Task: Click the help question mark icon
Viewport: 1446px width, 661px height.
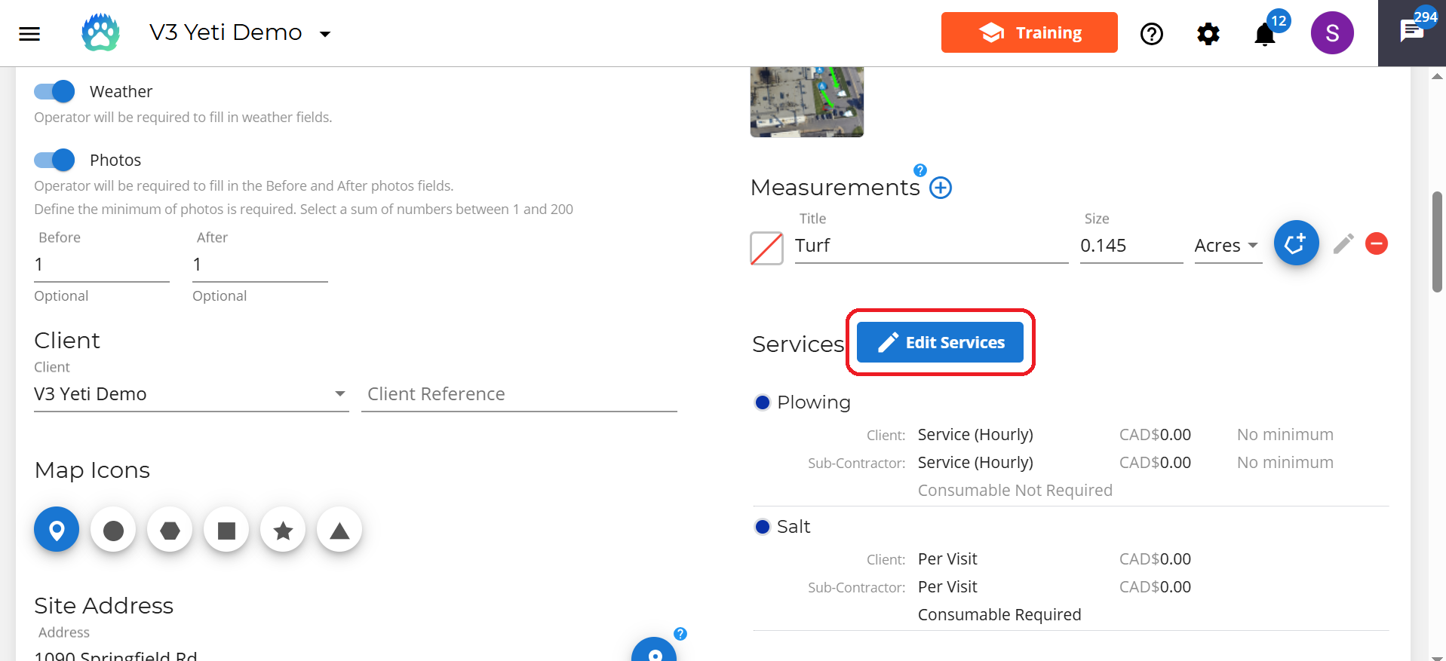Action: tap(1151, 34)
